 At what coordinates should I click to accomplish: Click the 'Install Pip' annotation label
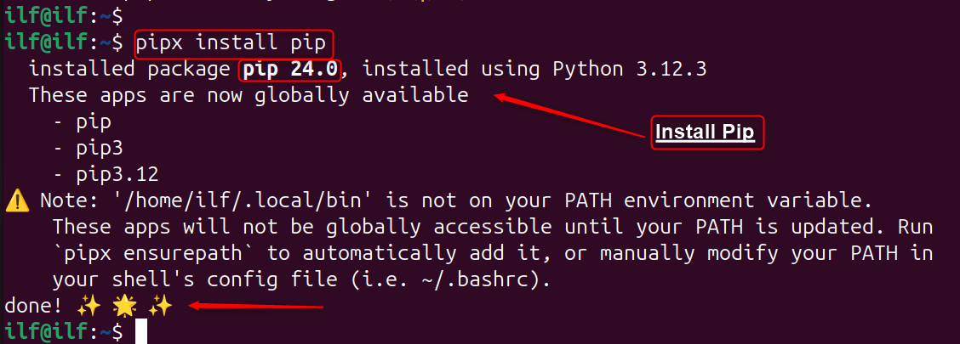707,133
